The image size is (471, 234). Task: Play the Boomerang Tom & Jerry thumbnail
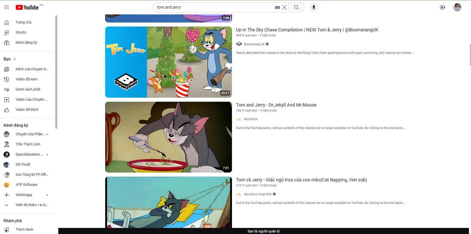tap(169, 62)
